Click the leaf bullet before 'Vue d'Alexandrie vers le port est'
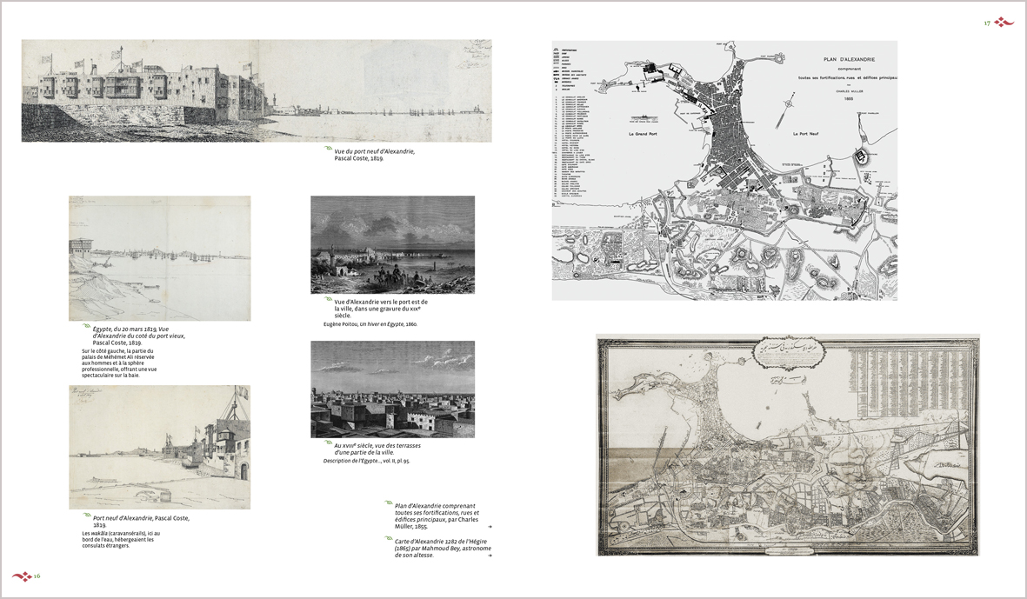This screenshot has height=599, width=1027. pos(328,300)
